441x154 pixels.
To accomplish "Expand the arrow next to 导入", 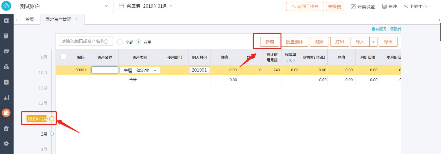I will coord(374,42).
